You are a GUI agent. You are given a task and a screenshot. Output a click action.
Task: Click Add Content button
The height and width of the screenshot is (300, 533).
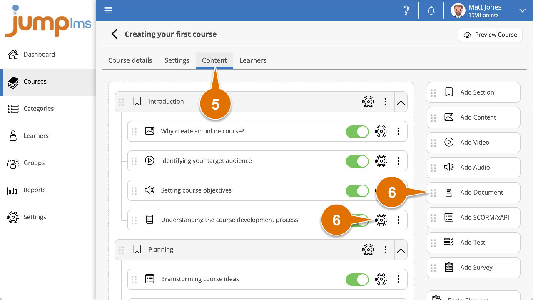pyautogui.click(x=473, y=117)
